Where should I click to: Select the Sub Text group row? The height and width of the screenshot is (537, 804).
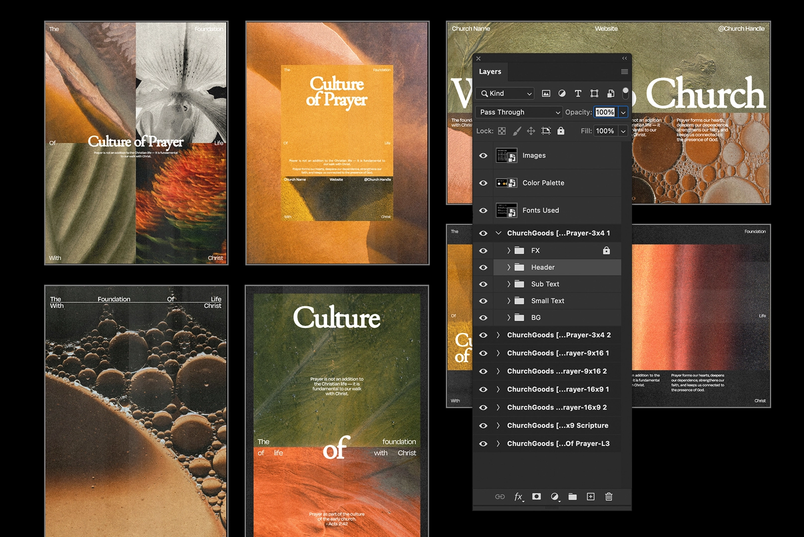point(557,284)
